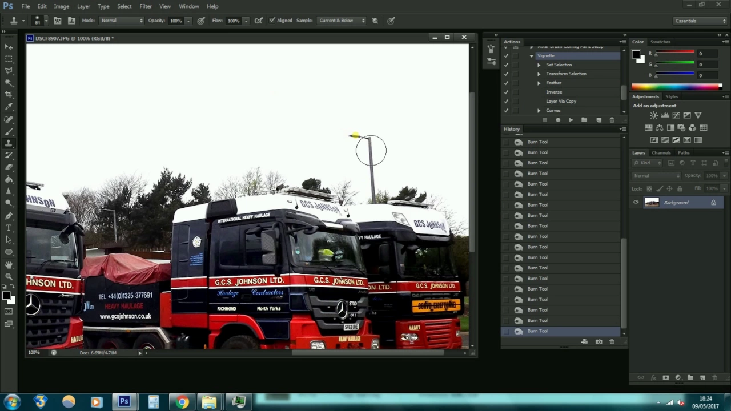Add a Brightness/Contrast adjustment
This screenshot has height=411, width=731.
653,115
